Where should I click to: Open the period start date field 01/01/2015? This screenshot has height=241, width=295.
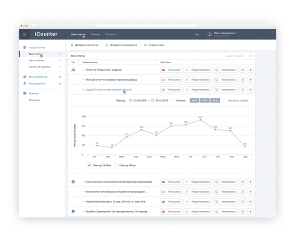[139, 101]
